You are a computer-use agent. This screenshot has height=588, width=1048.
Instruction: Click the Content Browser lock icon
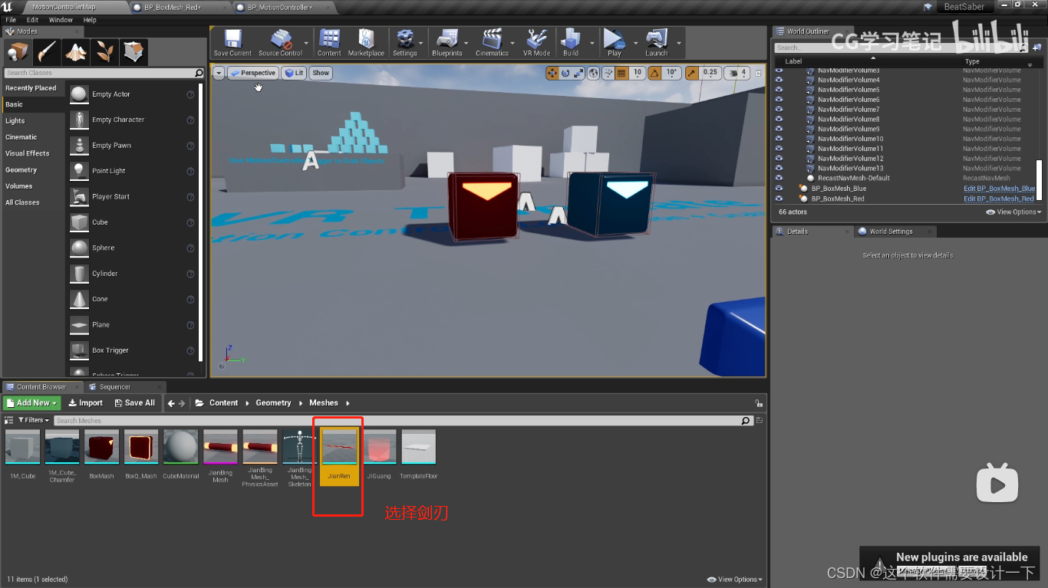click(x=759, y=403)
